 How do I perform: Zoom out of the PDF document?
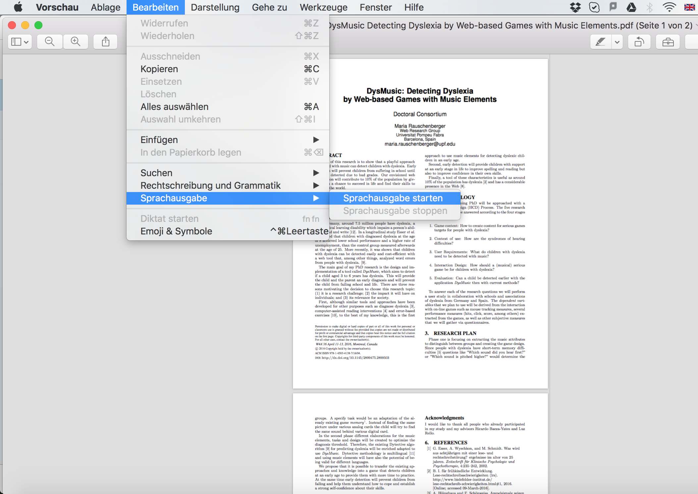50,42
